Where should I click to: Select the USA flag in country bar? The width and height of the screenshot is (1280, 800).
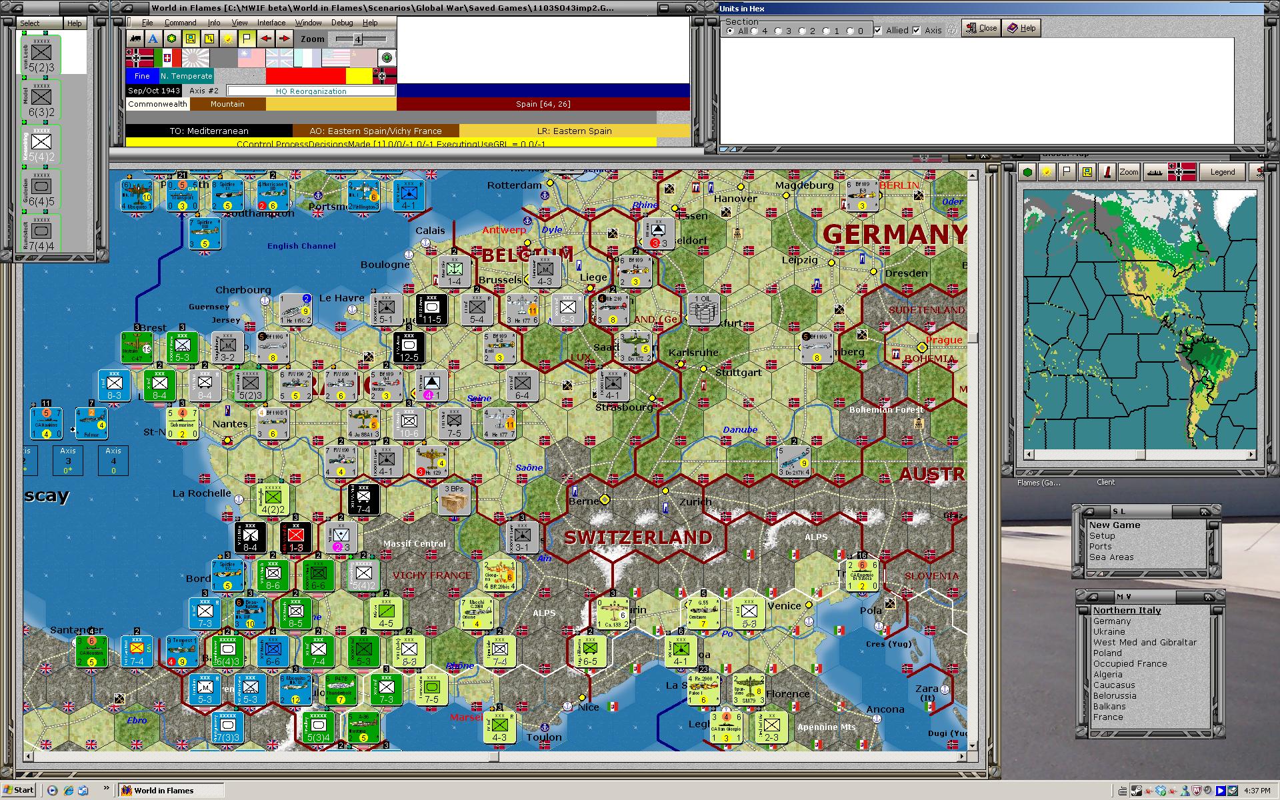tap(335, 58)
